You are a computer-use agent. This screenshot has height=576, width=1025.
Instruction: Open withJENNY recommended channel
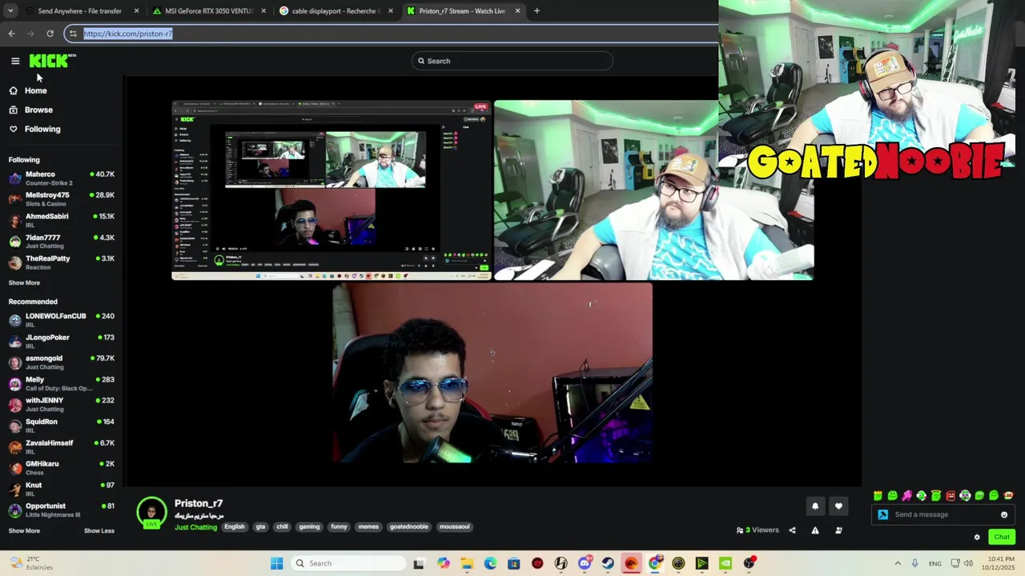(61, 404)
